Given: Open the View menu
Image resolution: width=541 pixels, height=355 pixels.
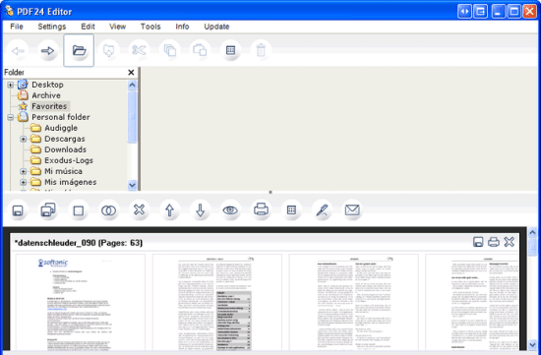Looking at the screenshot, I should point(117,27).
